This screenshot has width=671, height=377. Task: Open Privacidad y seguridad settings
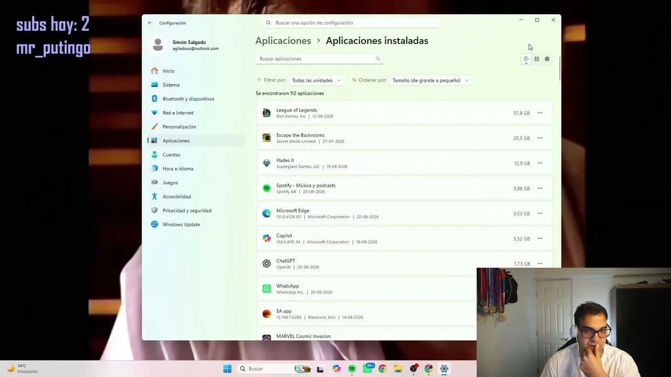point(196,210)
